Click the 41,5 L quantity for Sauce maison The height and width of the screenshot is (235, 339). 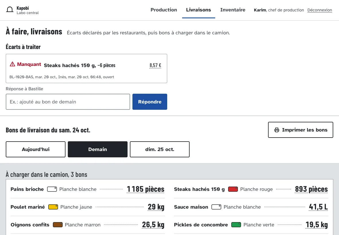(318, 207)
